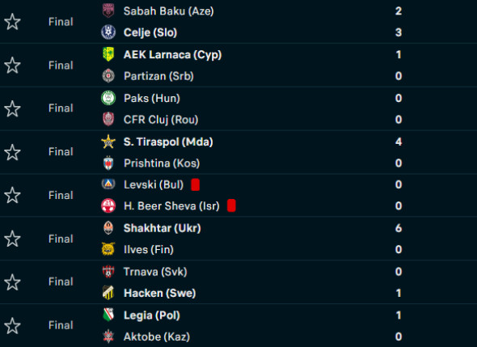This screenshot has height=347, width=477.
Task: Toggle favorite star for AEK Larnaca vs Partizan
Action: 12,66
